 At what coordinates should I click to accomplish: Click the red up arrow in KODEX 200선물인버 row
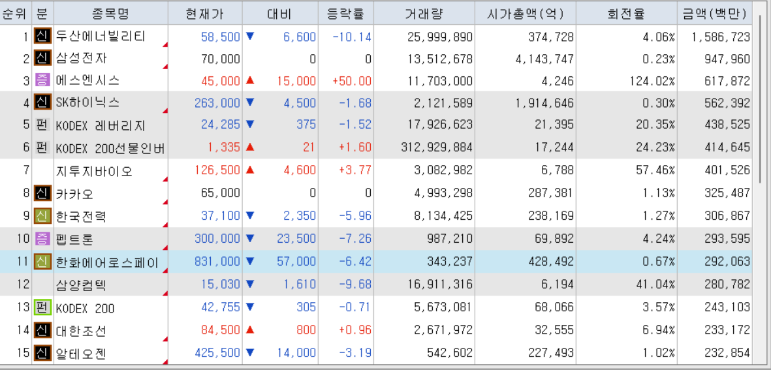[x=250, y=146]
